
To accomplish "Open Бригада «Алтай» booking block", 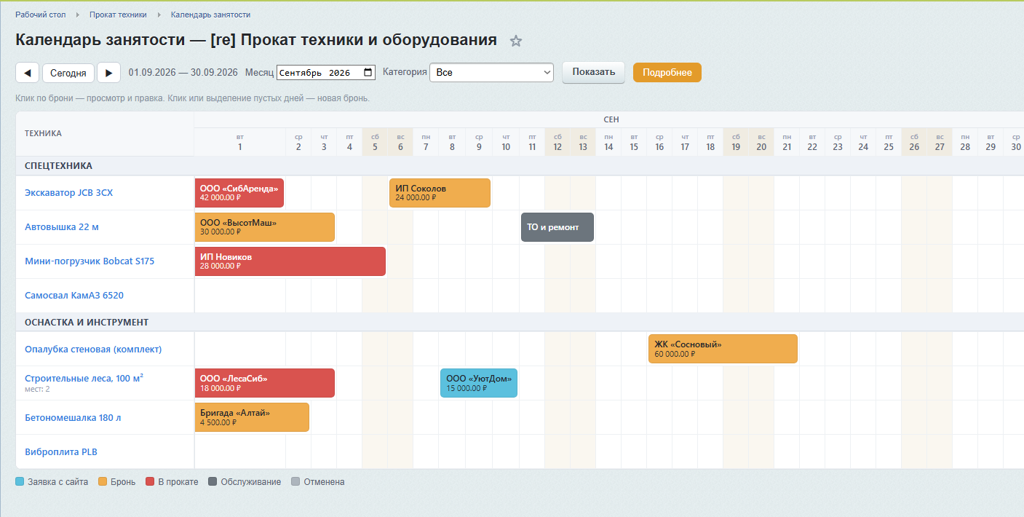I will click(x=252, y=417).
